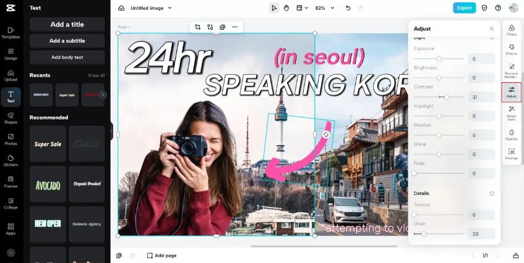The height and width of the screenshot is (263, 524).
Task: Open the canvas layout dropdown
Action: 302,8
